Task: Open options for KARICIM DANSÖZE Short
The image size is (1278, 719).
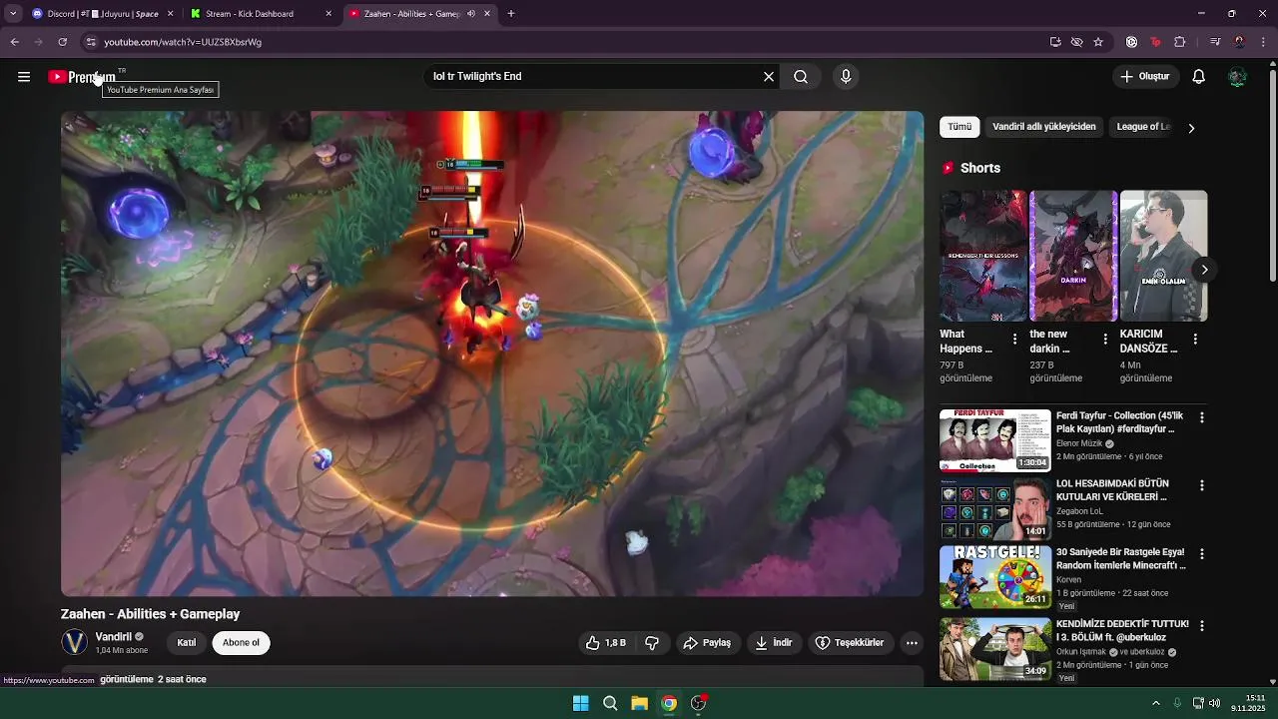Action: pos(1195,340)
